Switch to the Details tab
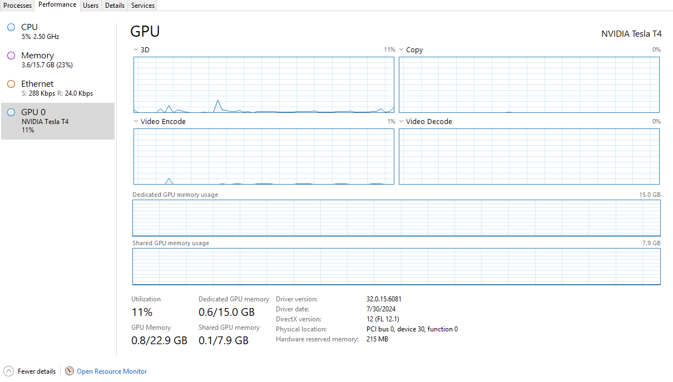Viewport: 673px width, 382px height. click(115, 6)
